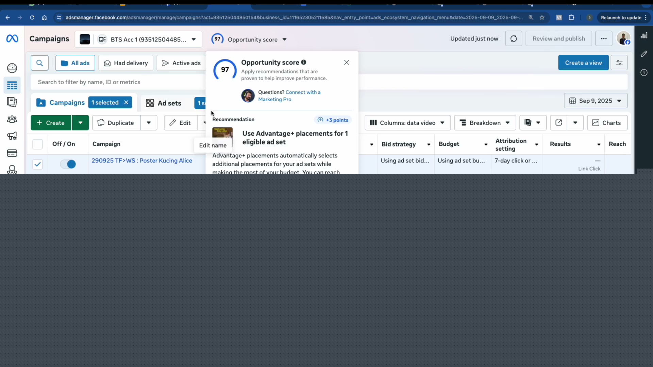The height and width of the screenshot is (367, 653).
Task: Expand the green Create dropdown arrow
Action: [x=80, y=123]
